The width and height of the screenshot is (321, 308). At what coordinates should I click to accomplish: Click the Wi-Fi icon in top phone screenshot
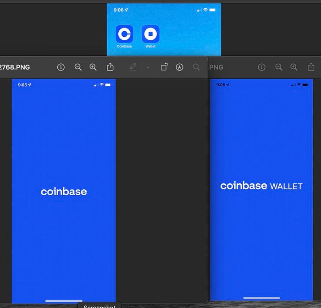tap(205, 10)
